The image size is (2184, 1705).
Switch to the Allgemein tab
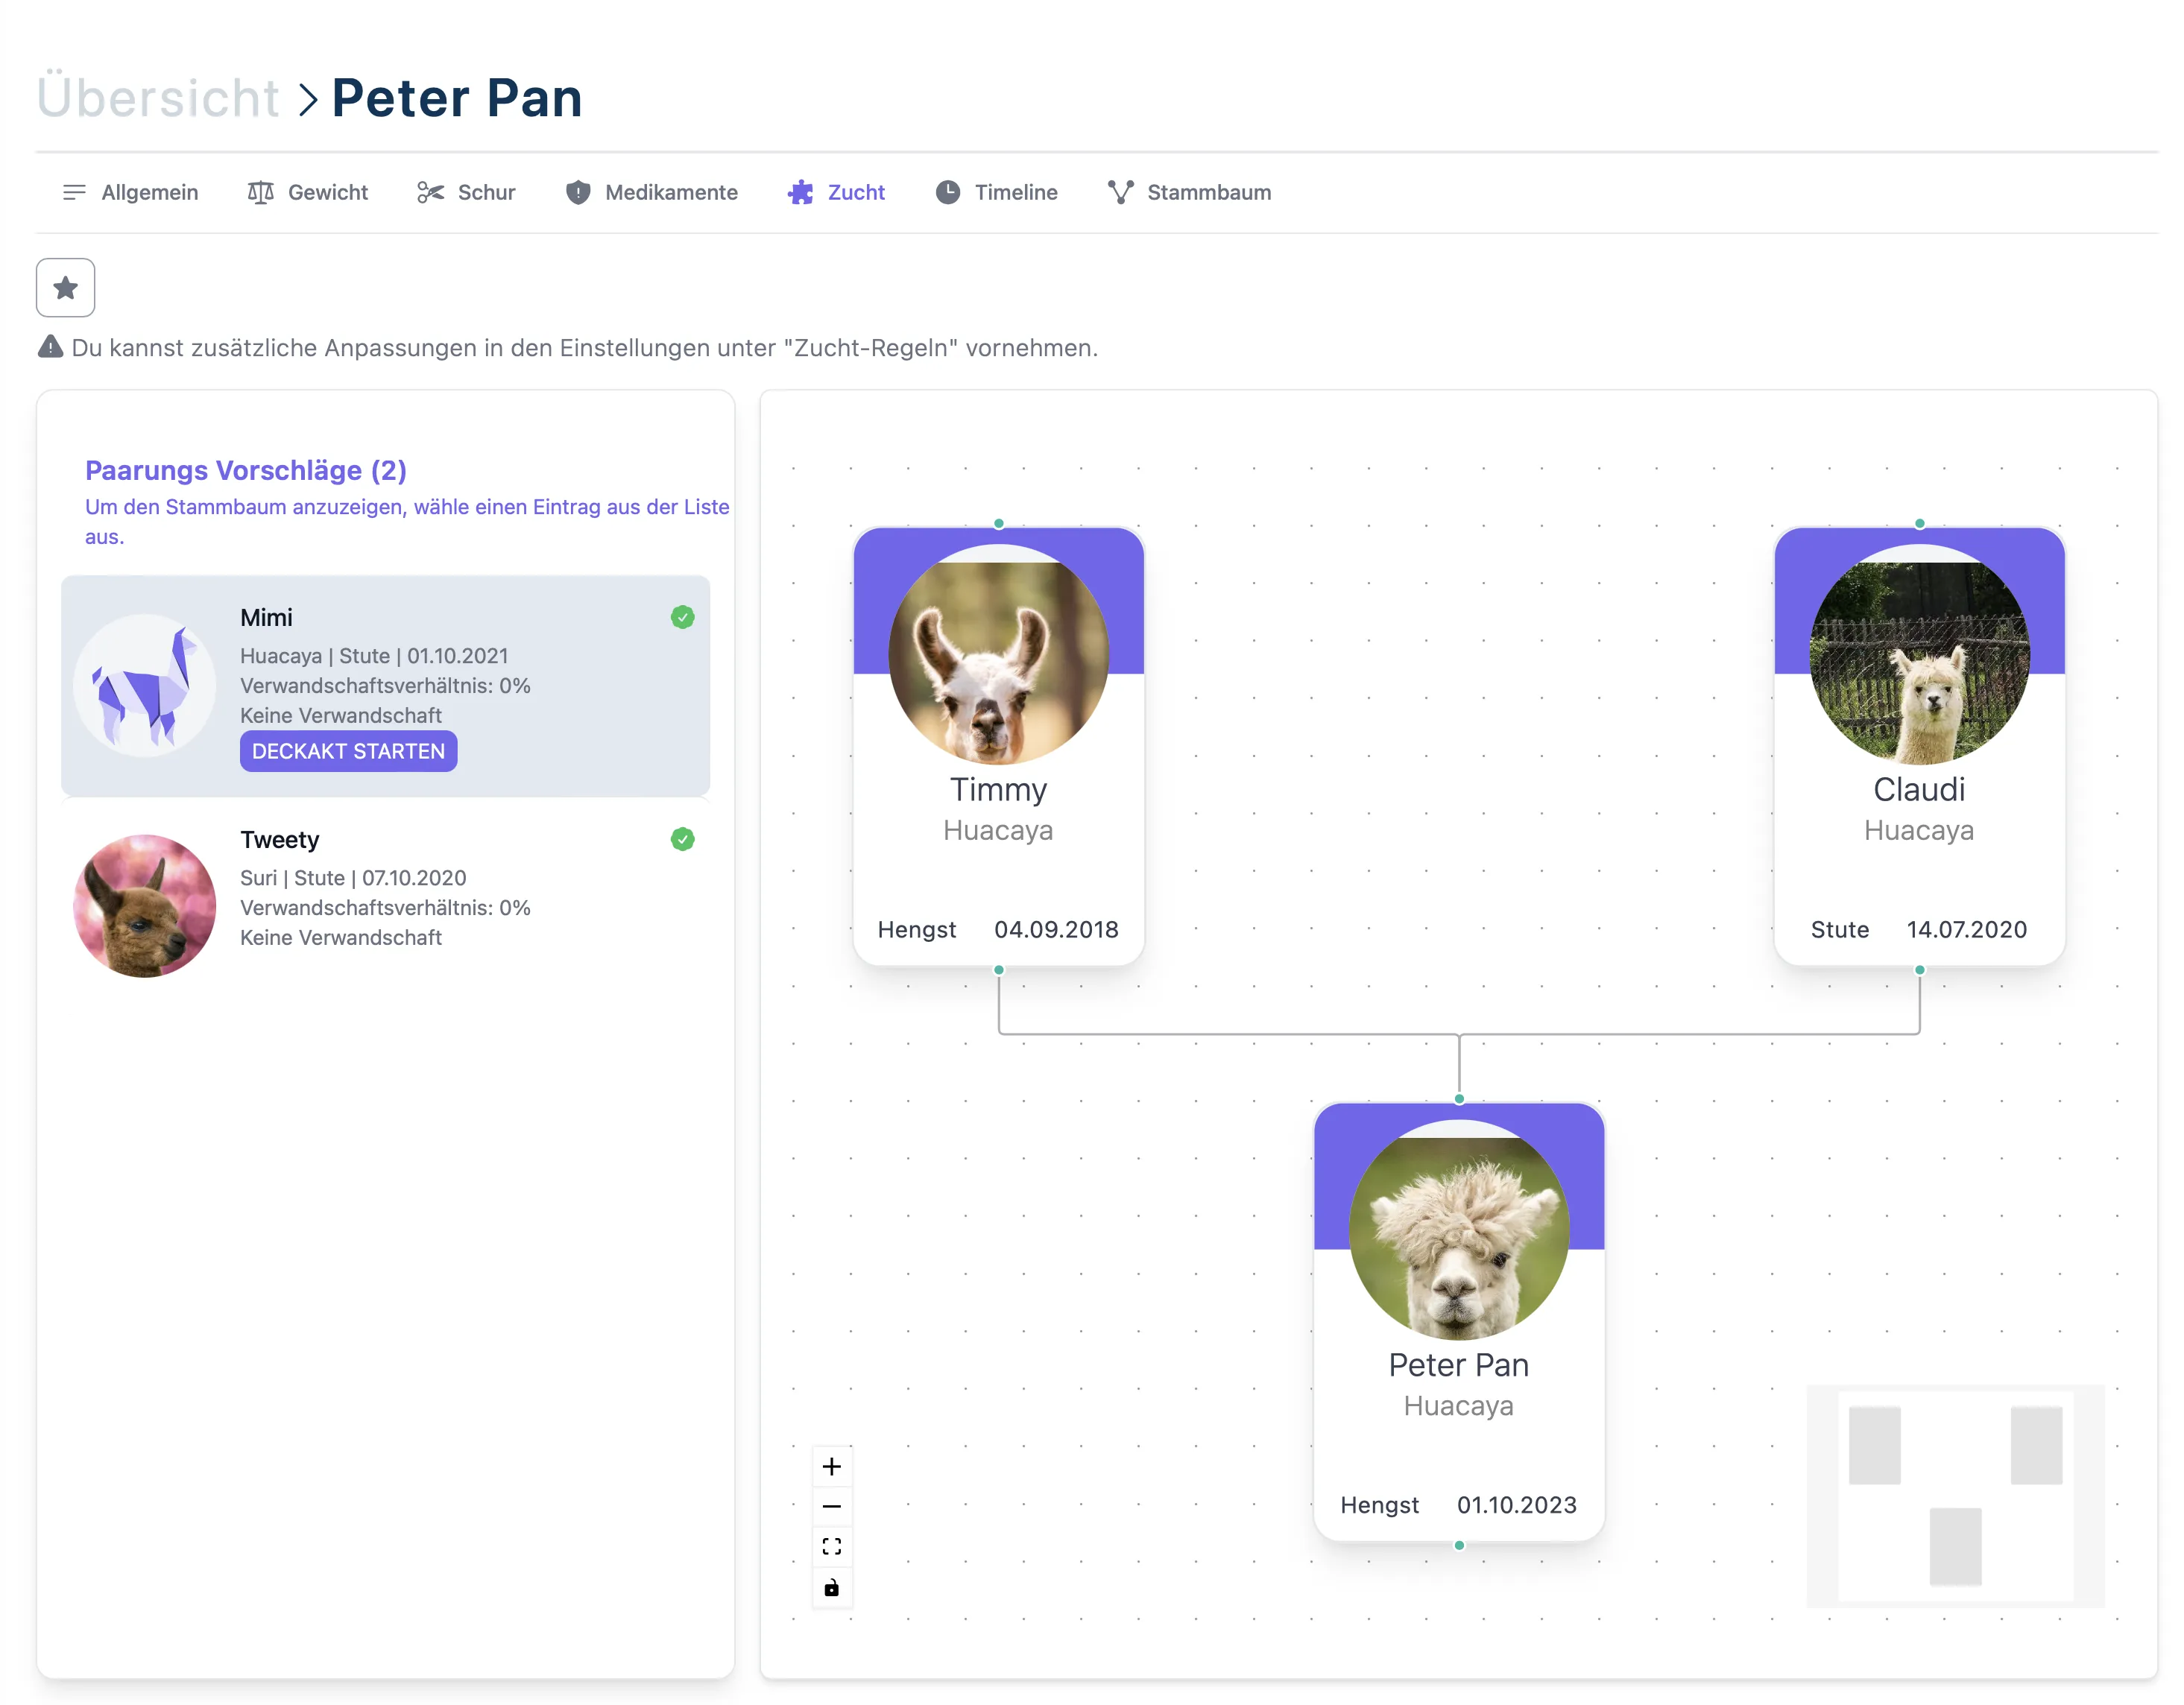pyautogui.click(x=130, y=192)
